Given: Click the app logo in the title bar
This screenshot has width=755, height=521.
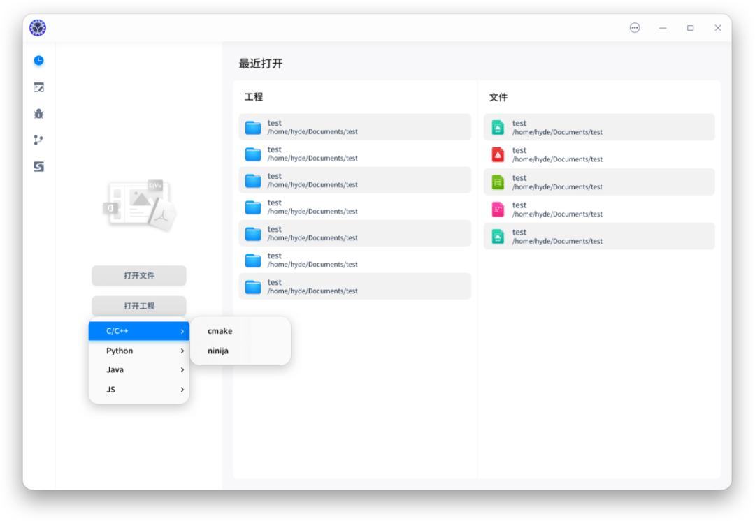Looking at the screenshot, I should [x=37, y=28].
